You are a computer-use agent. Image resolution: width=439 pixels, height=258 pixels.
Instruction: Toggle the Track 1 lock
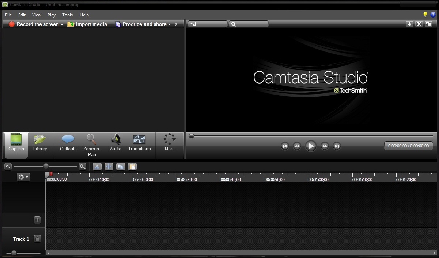tap(37, 239)
